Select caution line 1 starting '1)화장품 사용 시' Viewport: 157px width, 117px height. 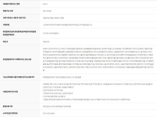coord(98,84)
